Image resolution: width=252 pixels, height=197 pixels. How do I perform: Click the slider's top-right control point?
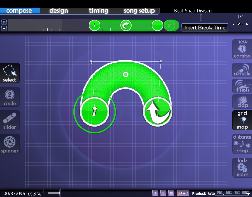pos(161,61)
